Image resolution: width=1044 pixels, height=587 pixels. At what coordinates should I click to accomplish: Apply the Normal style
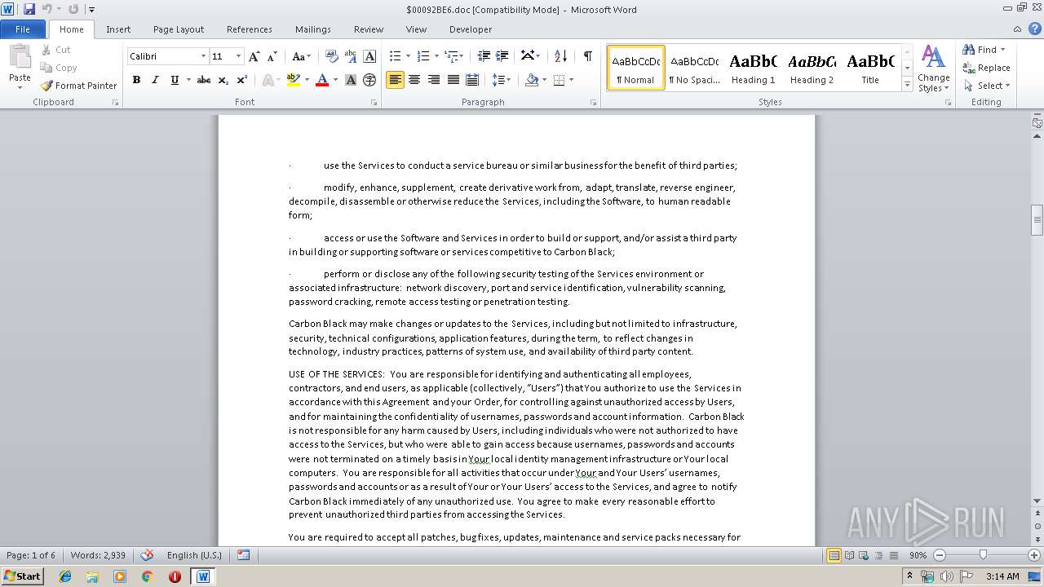click(x=635, y=68)
